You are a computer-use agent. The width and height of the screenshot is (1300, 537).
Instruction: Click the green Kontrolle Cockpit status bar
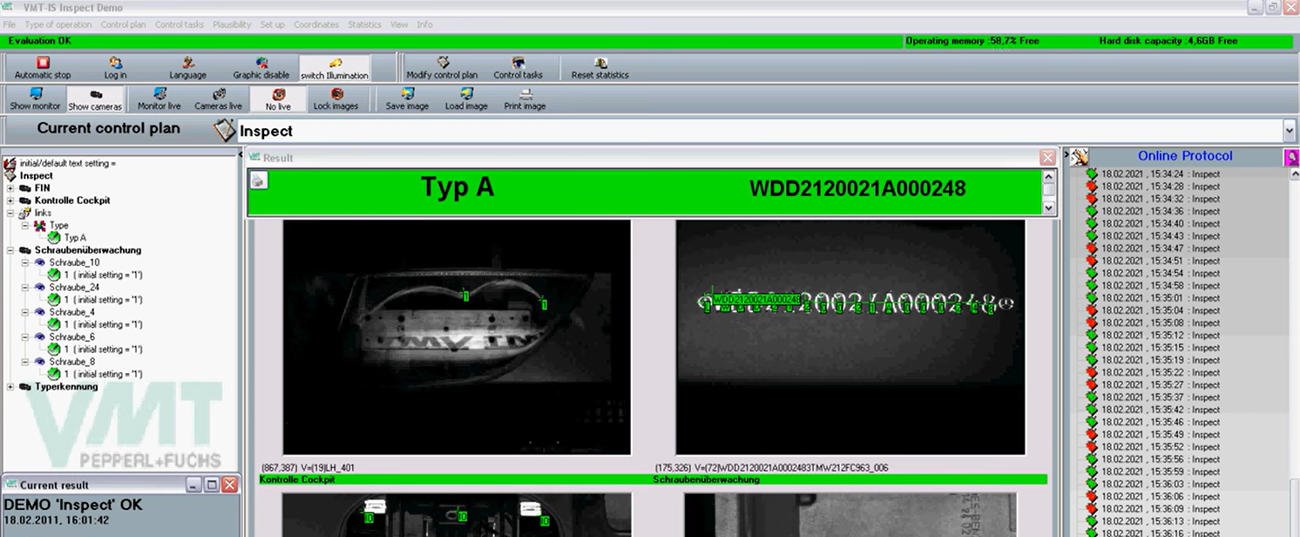click(455, 479)
